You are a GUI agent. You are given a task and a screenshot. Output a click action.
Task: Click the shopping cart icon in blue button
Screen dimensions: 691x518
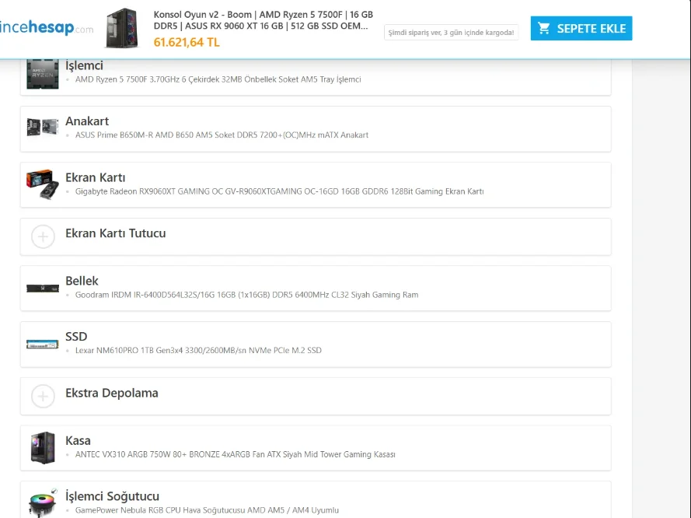[x=544, y=28]
